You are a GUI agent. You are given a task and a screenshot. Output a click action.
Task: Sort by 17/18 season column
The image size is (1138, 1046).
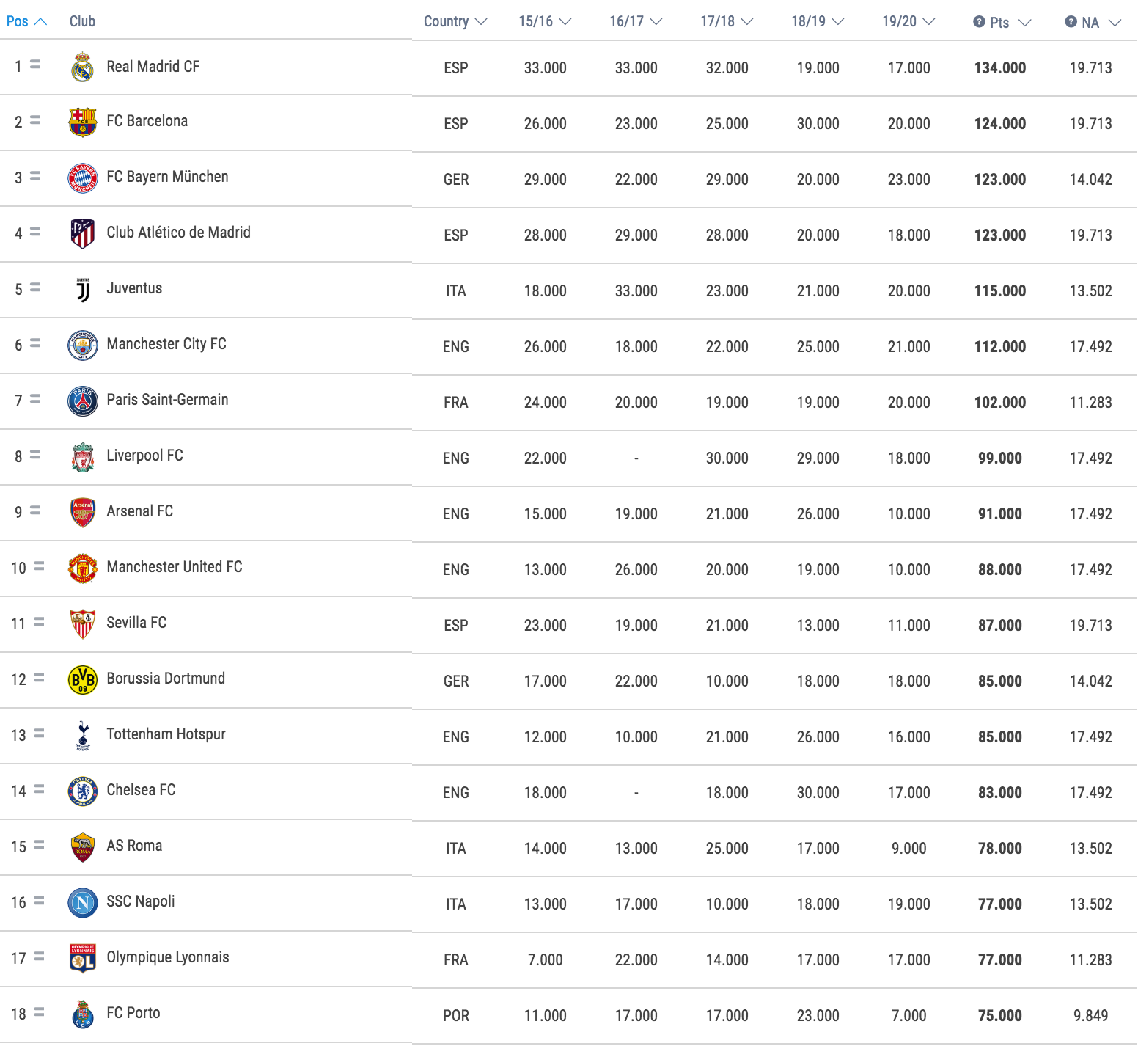pyautogui.click(x=727, y=22)
